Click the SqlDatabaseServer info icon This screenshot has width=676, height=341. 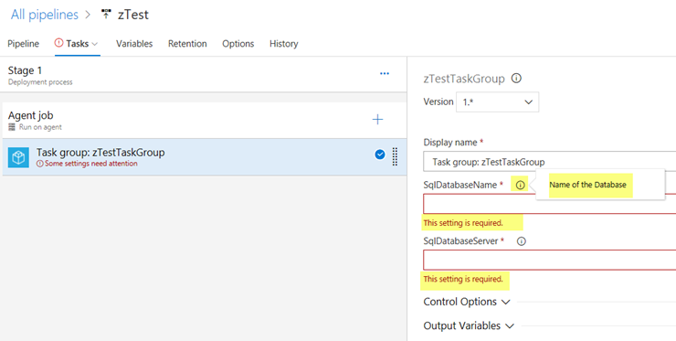[522, 241]
